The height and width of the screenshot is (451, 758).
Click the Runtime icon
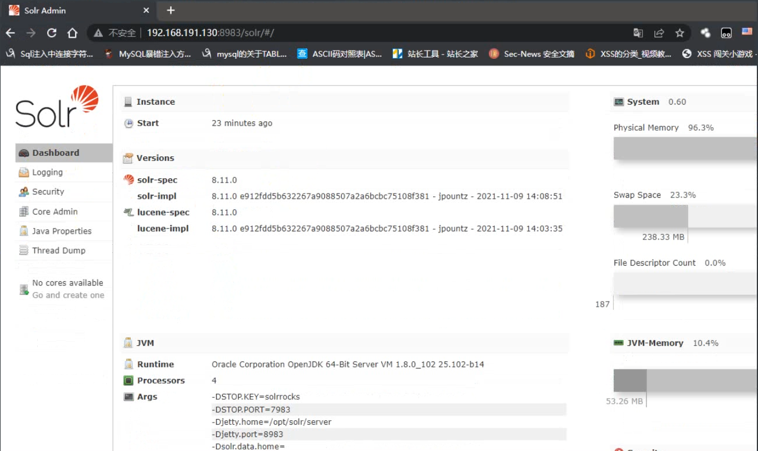[x=129, y=364]
